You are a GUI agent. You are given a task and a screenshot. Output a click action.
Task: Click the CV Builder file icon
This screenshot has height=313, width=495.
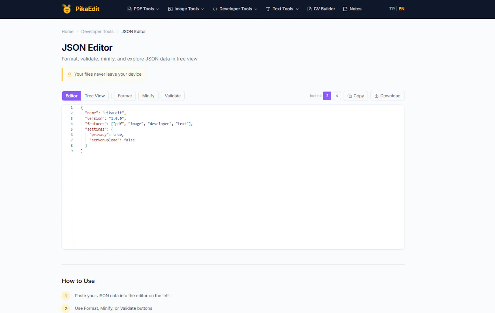click(x=309, y=9)
